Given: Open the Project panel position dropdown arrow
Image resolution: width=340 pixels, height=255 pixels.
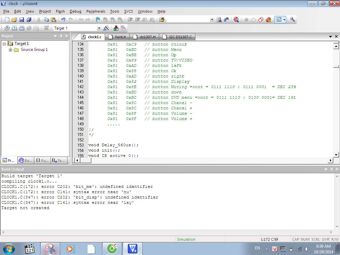Looking at the screenshot, I should point(55,36).
